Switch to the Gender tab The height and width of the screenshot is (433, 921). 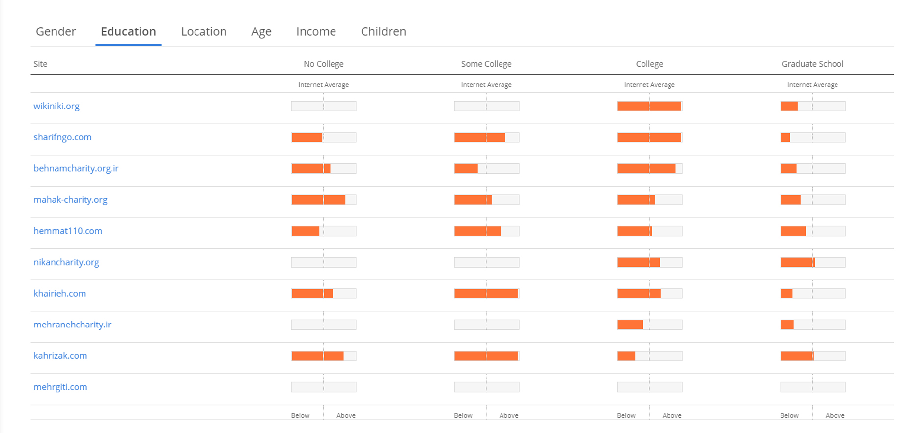[x=56, y=32]
